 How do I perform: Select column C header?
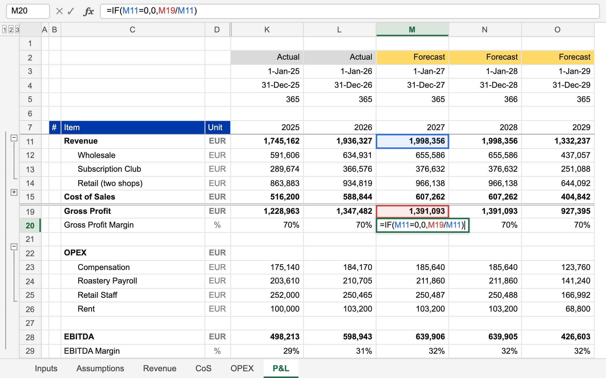tap(133, 30)
